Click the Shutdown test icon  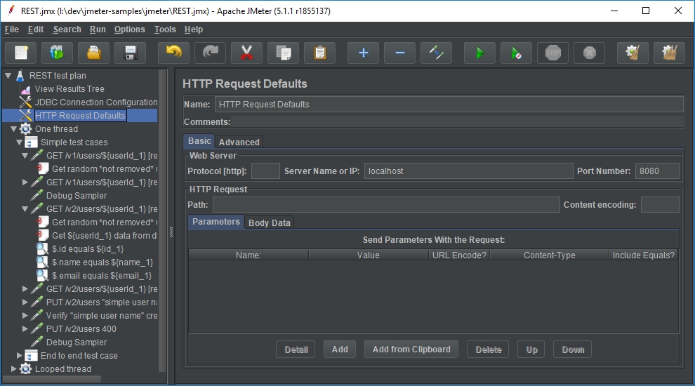589,53
